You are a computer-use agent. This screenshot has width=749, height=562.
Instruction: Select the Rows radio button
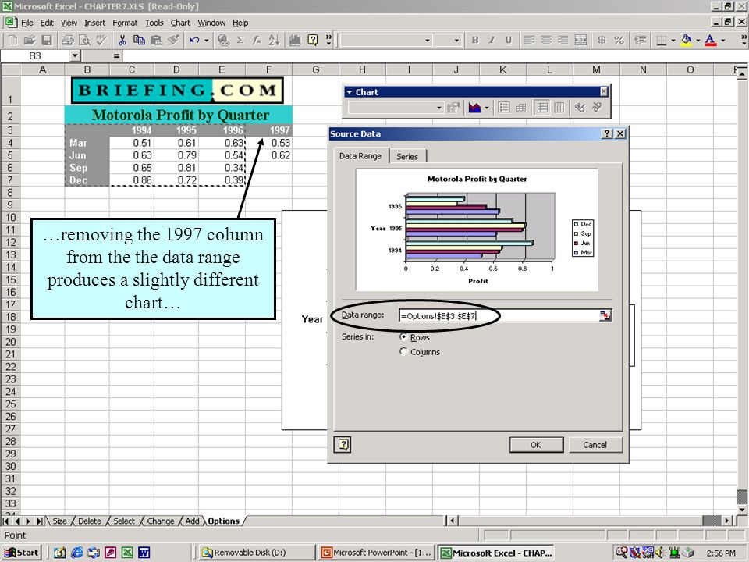(x=403, y=337)
